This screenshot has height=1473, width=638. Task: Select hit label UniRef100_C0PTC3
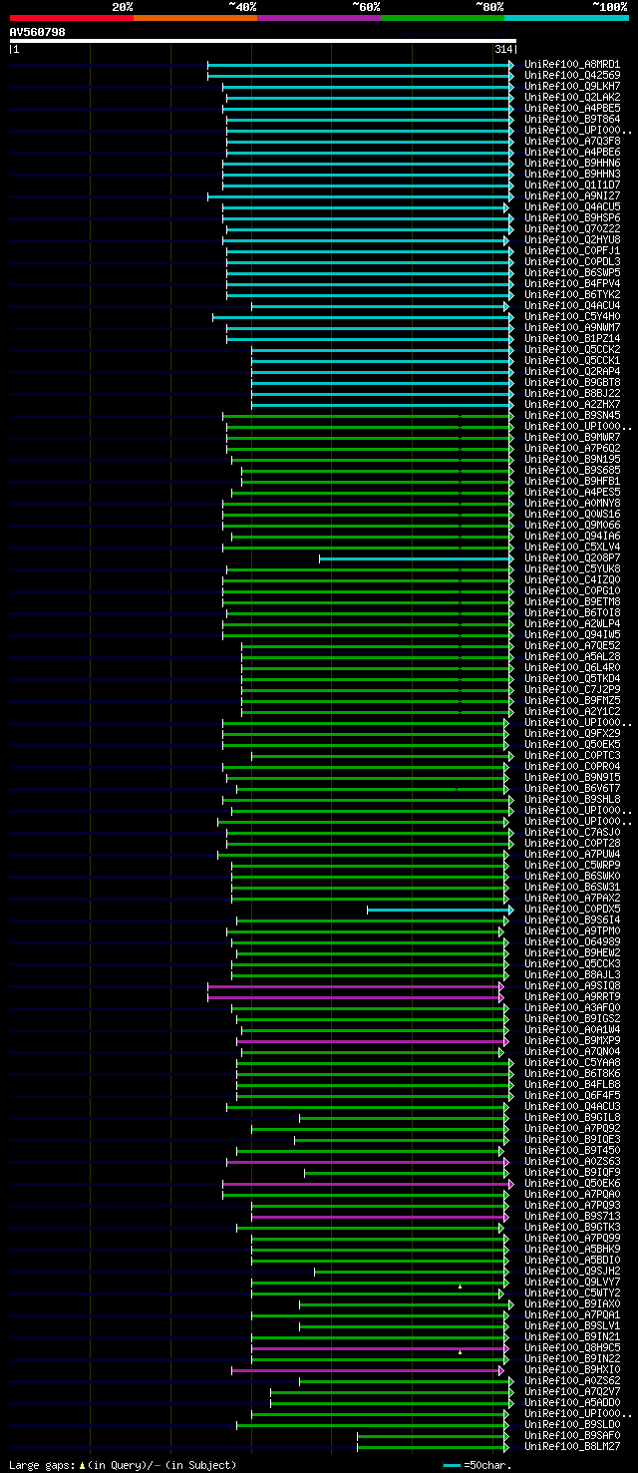tap(572, 755)
